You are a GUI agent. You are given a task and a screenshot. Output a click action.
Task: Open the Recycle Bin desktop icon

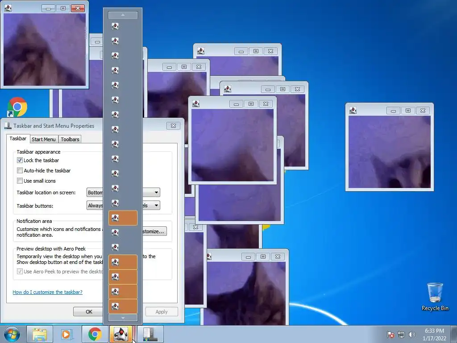pos(435,297)
